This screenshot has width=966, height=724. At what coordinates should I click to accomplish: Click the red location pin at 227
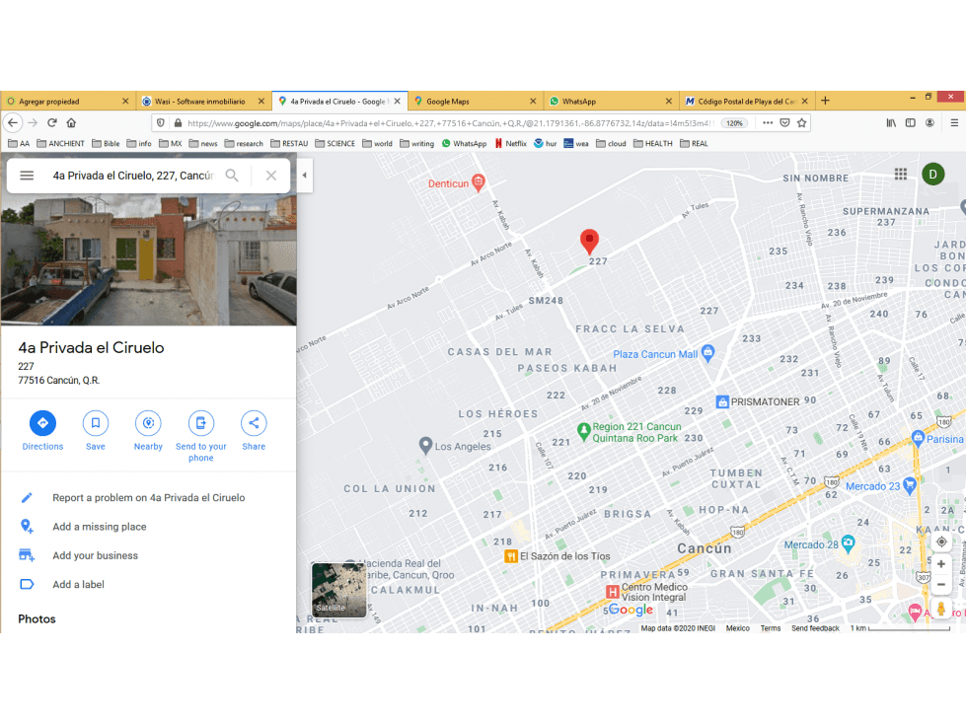click(590, 242)
